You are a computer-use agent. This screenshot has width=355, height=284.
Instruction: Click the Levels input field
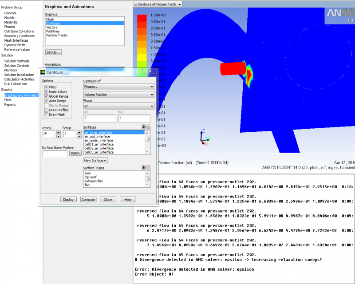pyautogui.click(x=49, y=134)
